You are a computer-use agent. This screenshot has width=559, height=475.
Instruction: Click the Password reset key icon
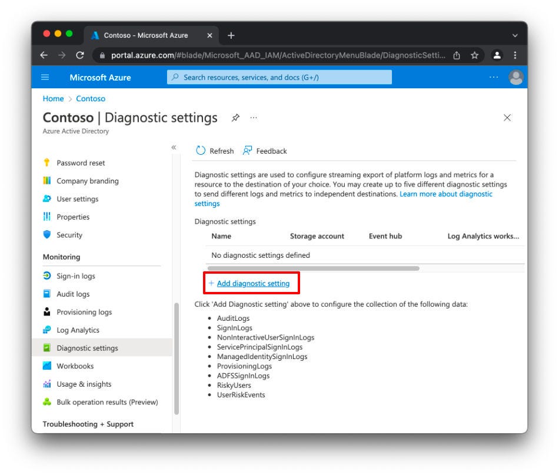pyautogui.click(x=46, y=162)
